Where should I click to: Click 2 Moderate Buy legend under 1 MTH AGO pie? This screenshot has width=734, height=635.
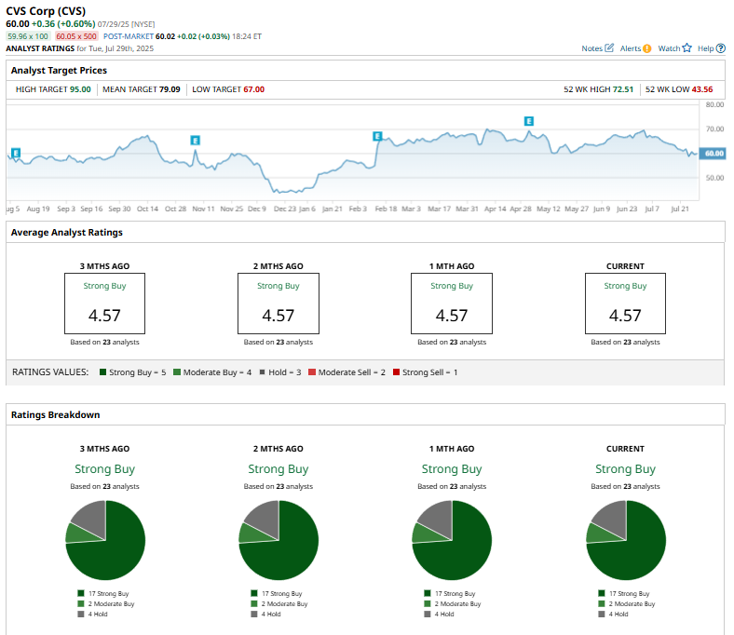[453, 603]
